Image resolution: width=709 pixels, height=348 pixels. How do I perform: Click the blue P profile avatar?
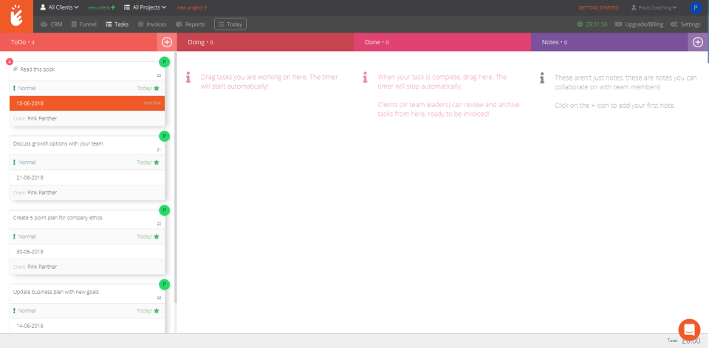[x=695, y=7]
